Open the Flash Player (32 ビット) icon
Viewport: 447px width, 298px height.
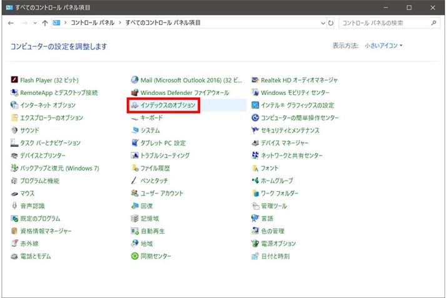coord(15,80)
